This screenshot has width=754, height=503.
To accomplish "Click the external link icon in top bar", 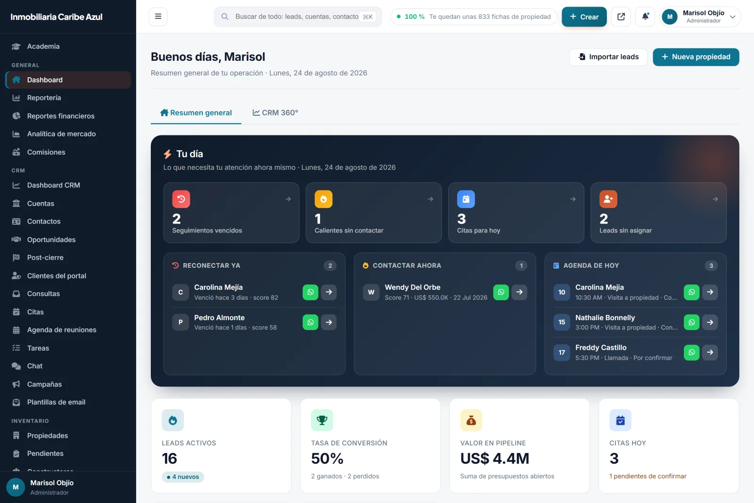I will (x=621, y=16).
